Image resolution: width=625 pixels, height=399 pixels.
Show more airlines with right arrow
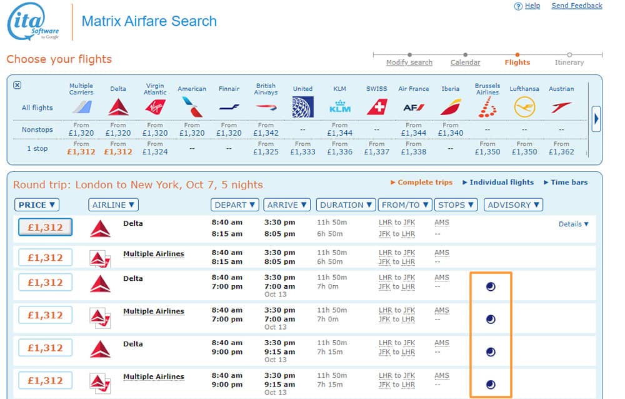(596, 118)
